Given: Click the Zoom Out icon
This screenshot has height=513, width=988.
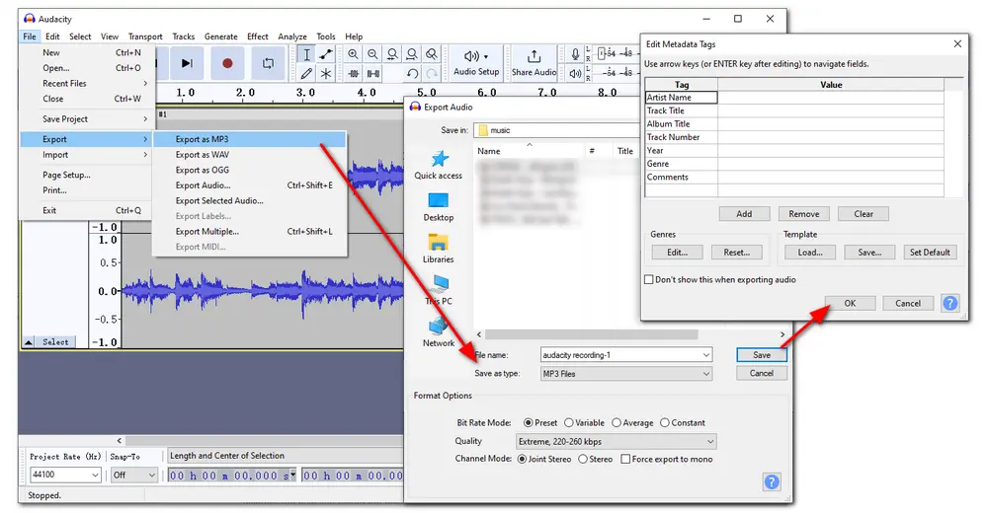Looking at the screenshot, I should [x=373, y=54].
